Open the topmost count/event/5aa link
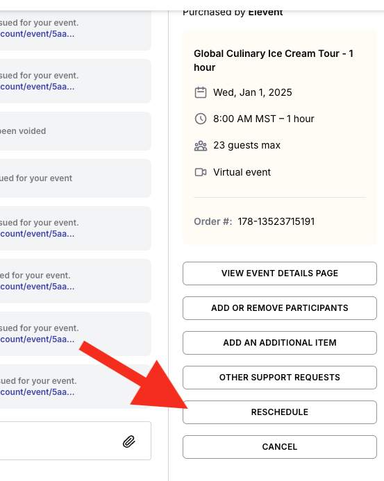The width and height of the screenshot is (384, 481). [x=37, y=34]
